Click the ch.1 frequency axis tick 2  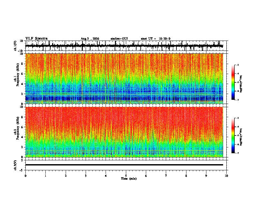(x=22, y=94)
